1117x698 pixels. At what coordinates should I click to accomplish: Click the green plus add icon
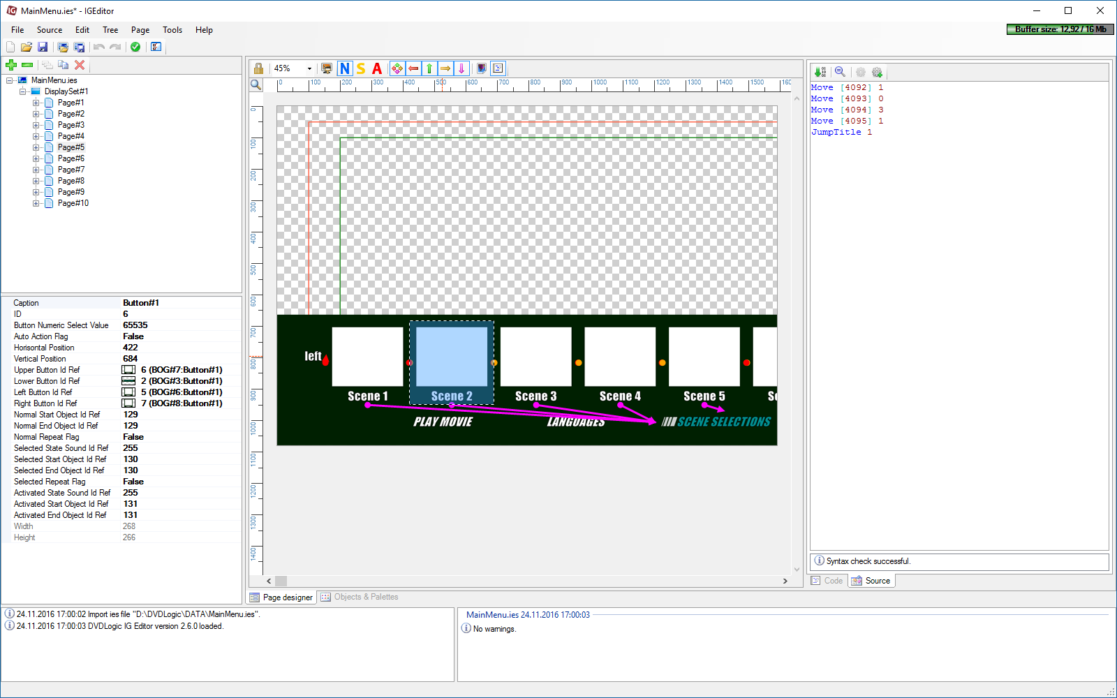click(11, 65)
